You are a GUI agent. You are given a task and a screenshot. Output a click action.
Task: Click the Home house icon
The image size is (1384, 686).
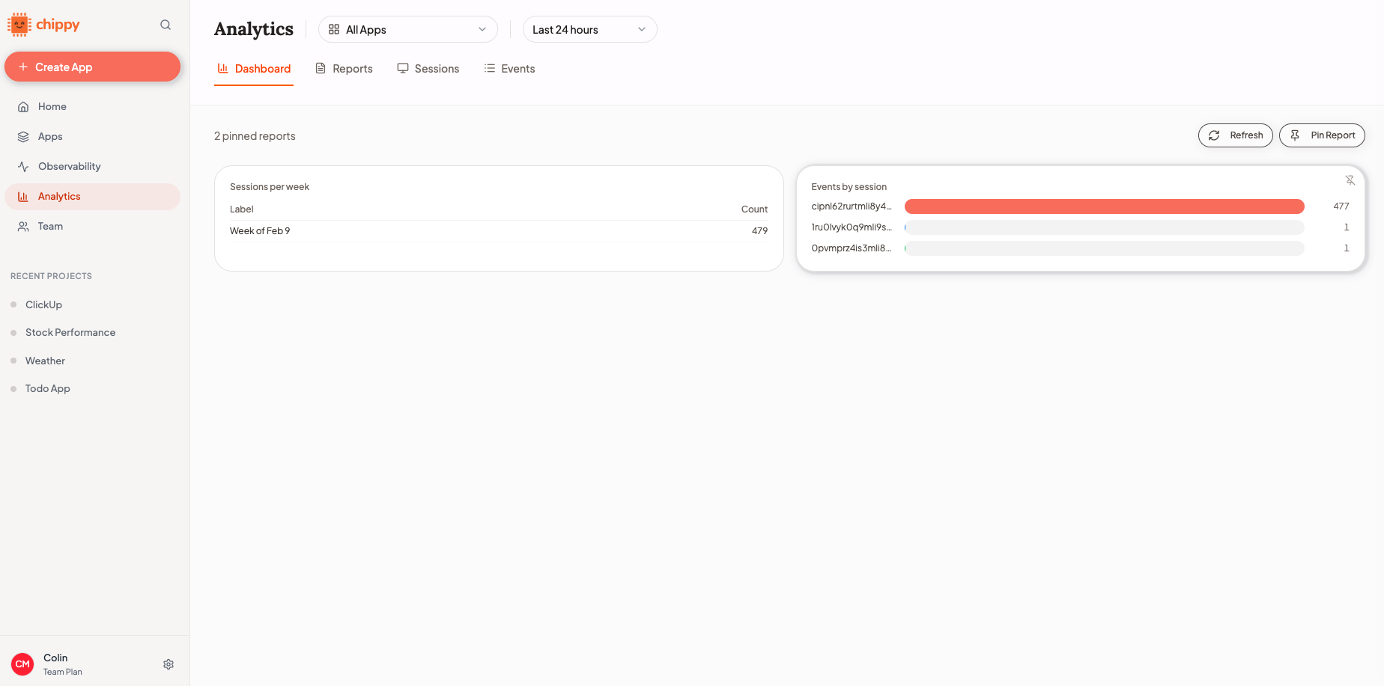pos(23,106)
